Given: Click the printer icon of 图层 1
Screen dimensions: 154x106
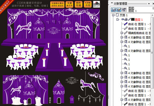Looking at the screenshot, I should (x=126, y=19).
